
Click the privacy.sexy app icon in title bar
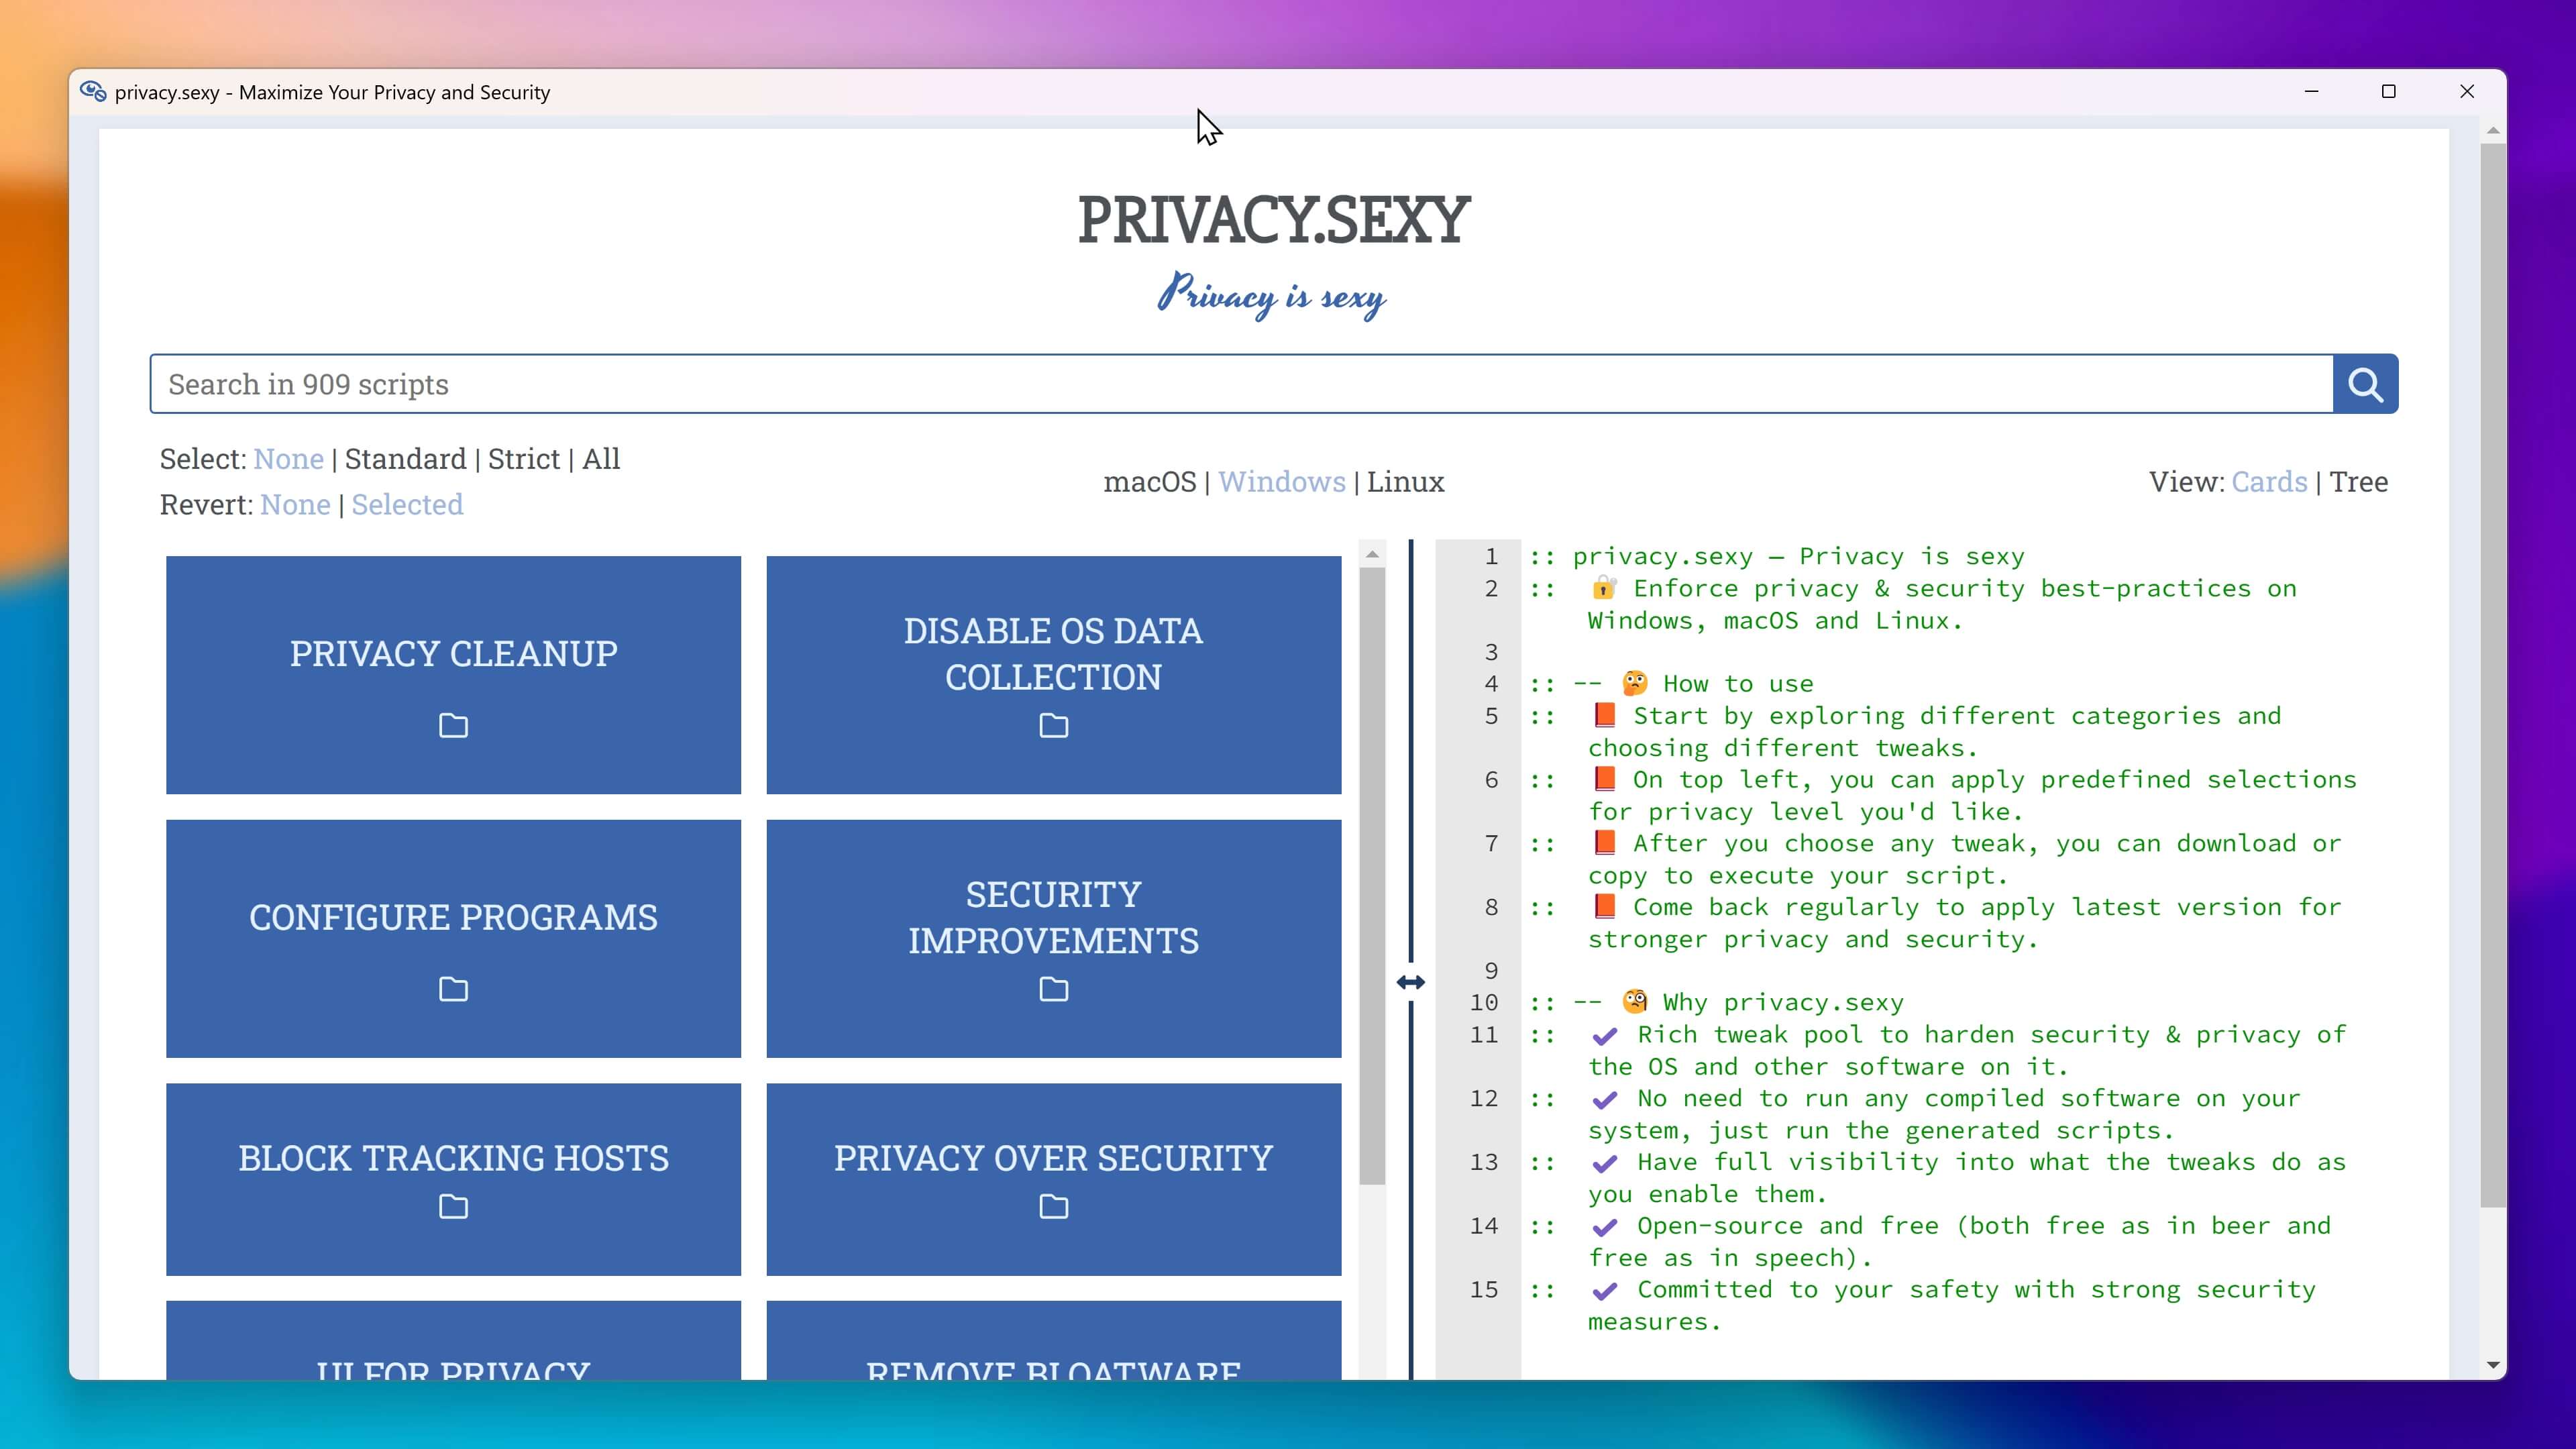coord(93,92)
